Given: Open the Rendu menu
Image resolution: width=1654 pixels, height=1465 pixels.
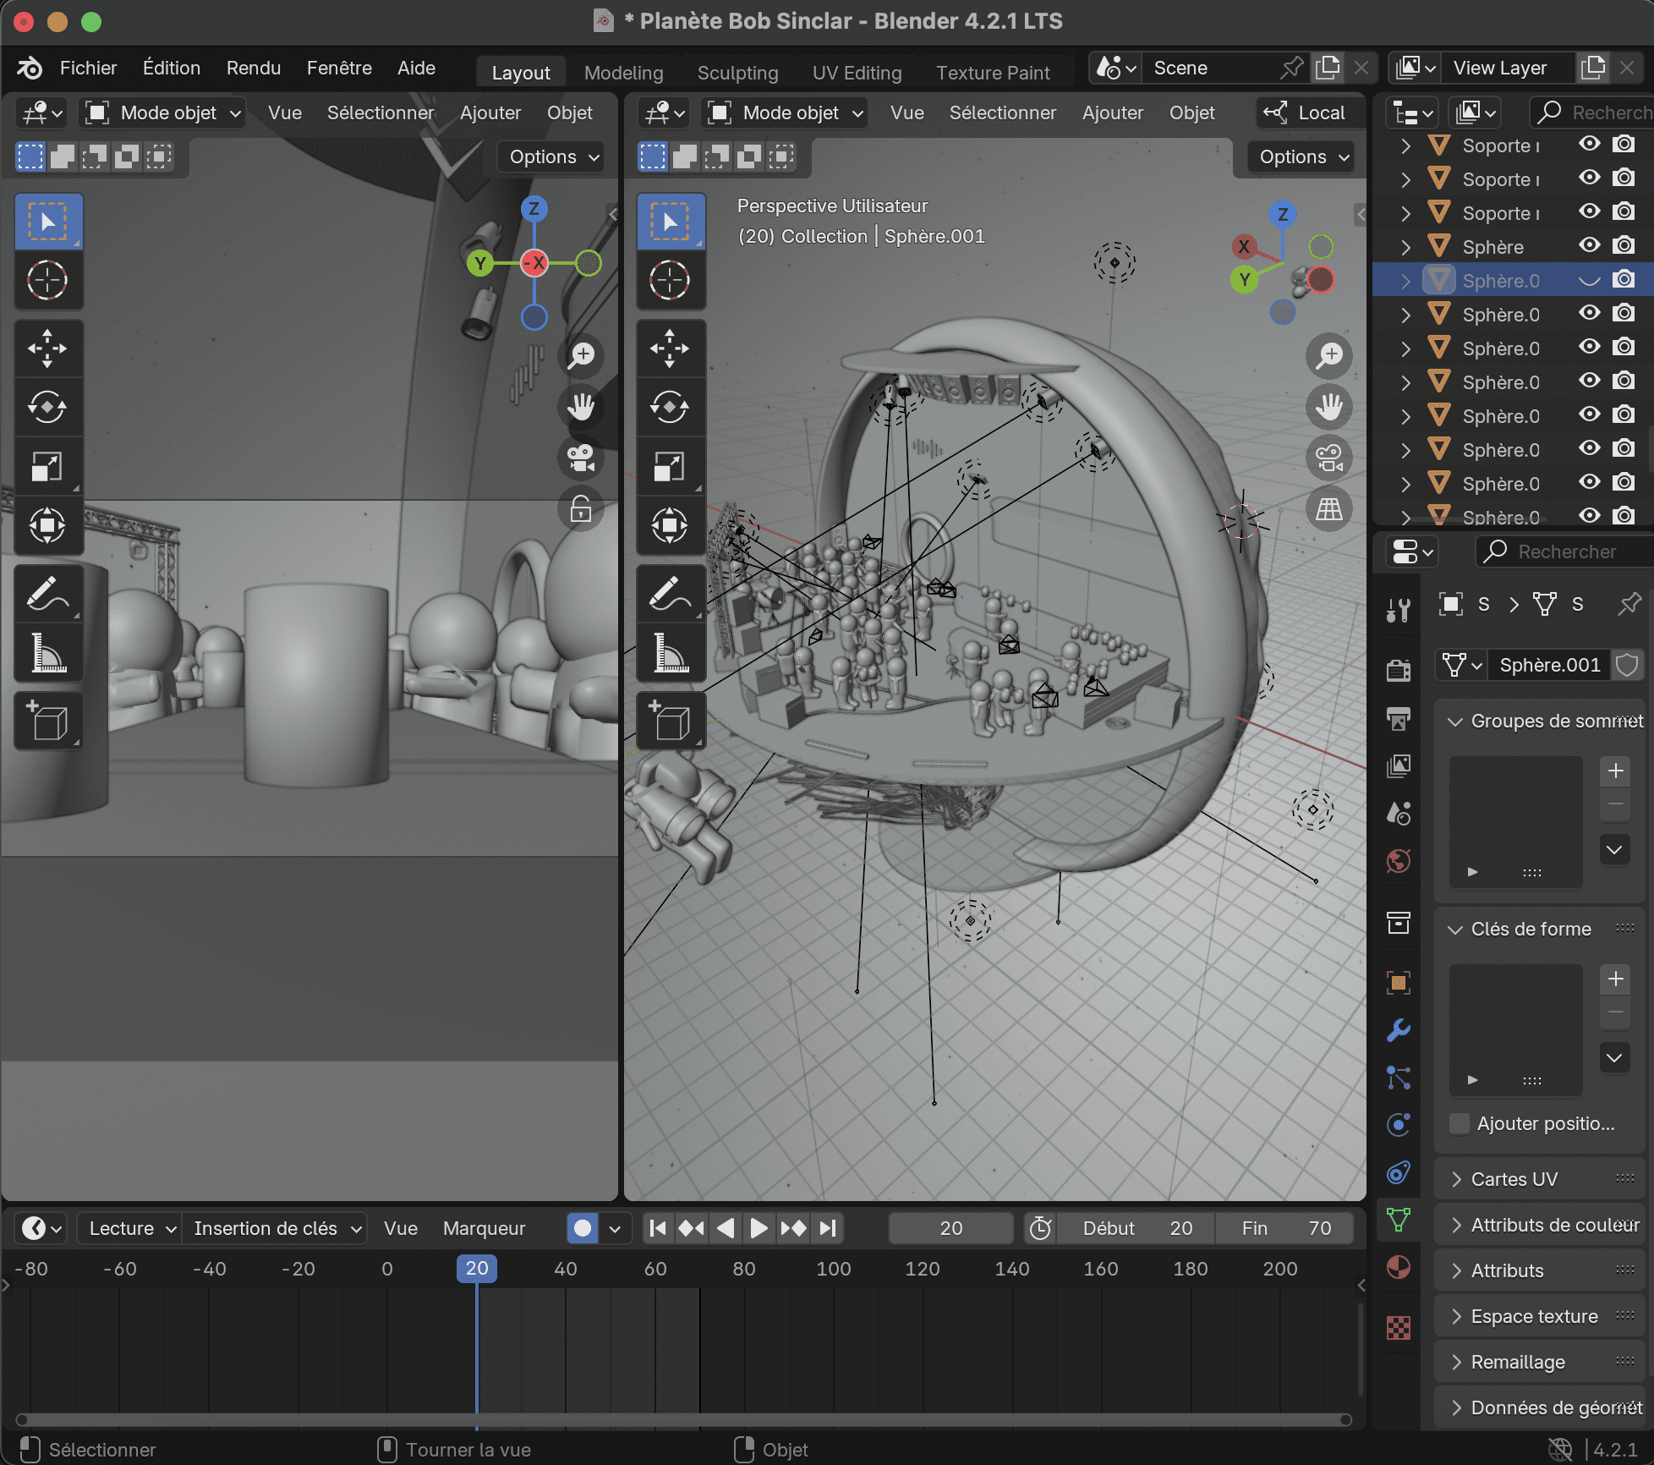Looking at the screenshot, I should (253, 68).
